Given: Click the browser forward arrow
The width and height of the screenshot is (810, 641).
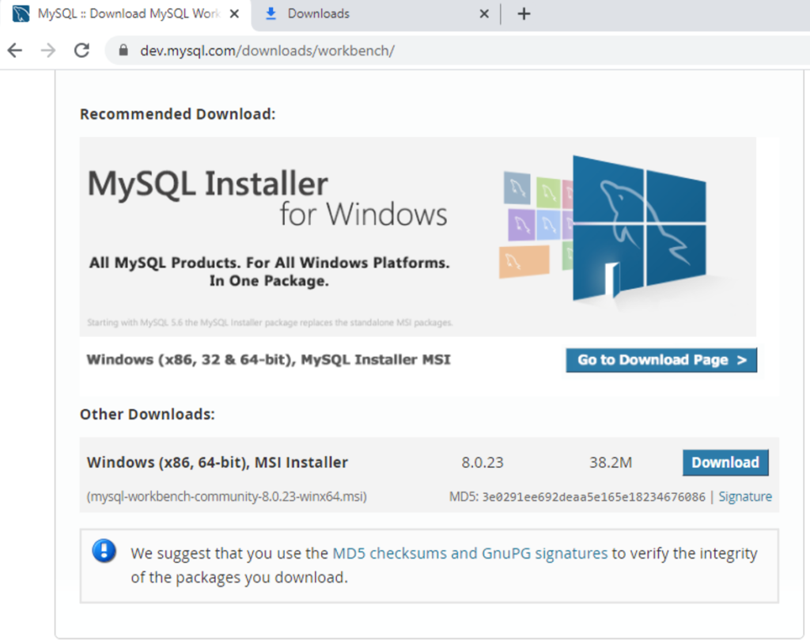Looking at the screenshot, I should 48,51.
